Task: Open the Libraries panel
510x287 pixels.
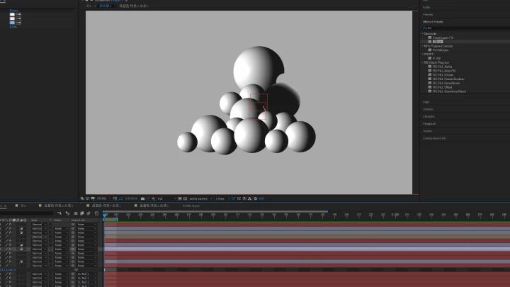Action: pyautogui.click(x=428, y=109)
